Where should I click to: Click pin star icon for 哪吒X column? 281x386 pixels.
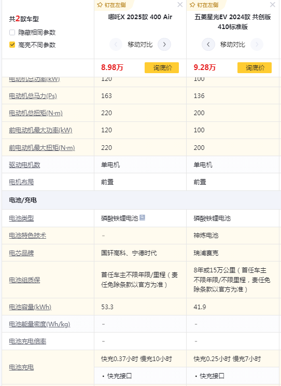click(100, 5)
